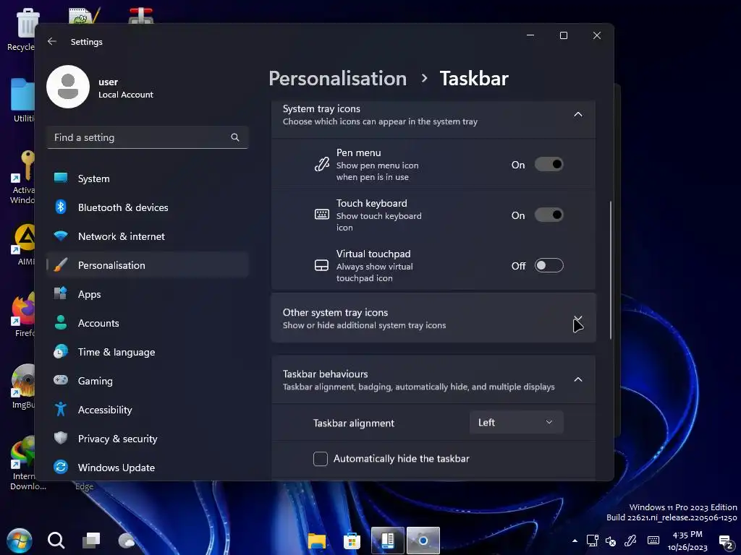This screenshot has height=555, width=741.
Task: Click the Virtual touchpad row icon
Action: click(322, 265)
